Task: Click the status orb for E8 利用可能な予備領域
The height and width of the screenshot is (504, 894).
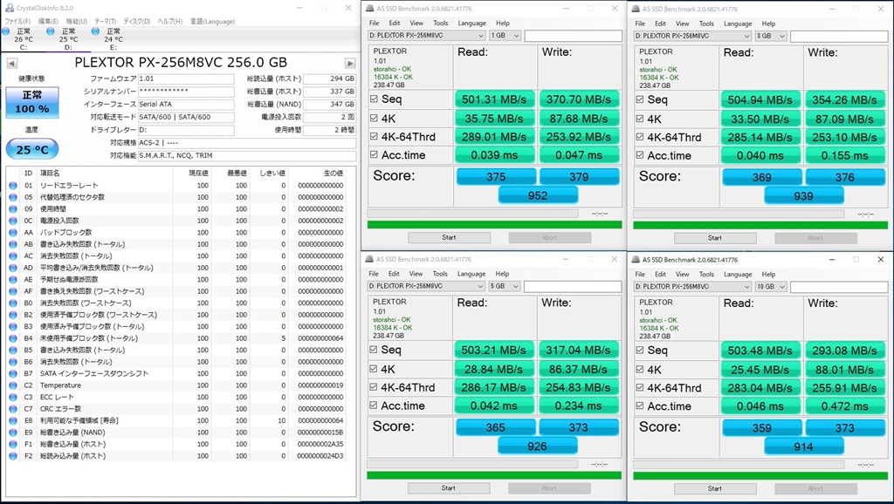Action: click(13, 421)
